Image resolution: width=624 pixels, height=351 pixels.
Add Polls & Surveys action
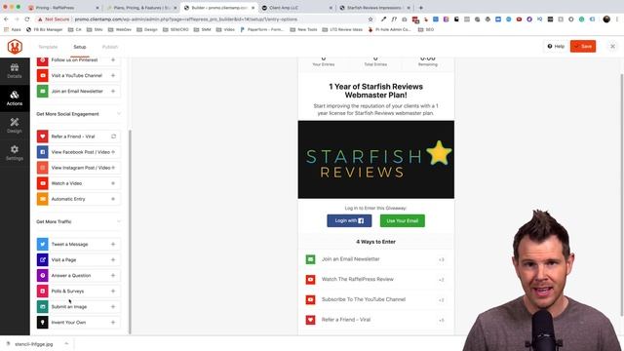[x=113, y=291]
